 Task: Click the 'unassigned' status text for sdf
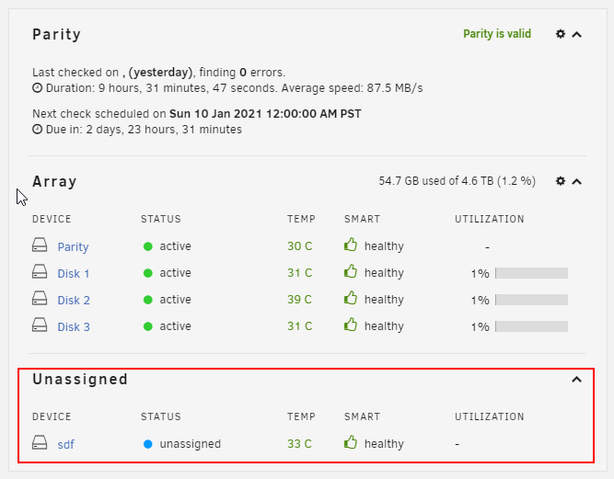[190, 444]
